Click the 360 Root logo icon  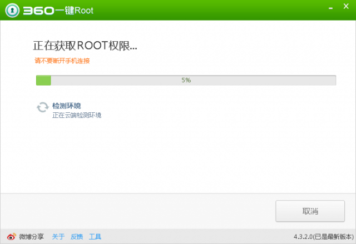pyautogui.click(x=12, y=10)
